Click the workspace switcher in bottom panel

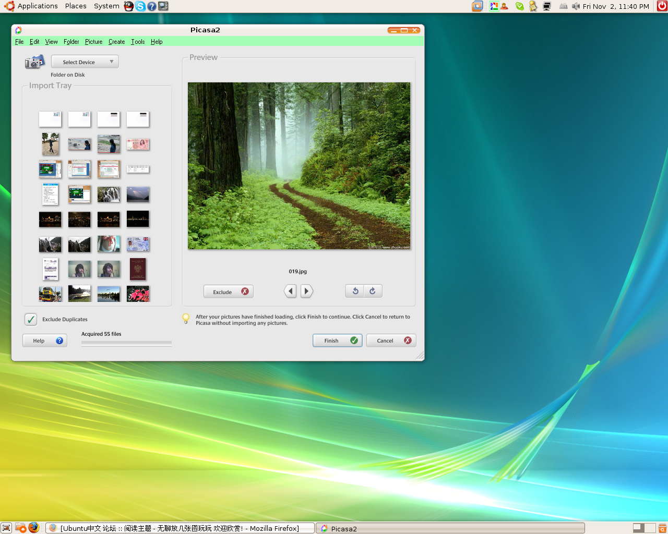click(x=644, y=528)
